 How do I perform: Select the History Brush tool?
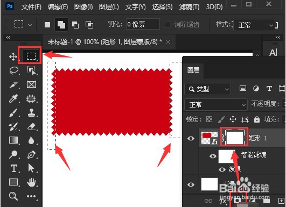click(x=13, y=126)
